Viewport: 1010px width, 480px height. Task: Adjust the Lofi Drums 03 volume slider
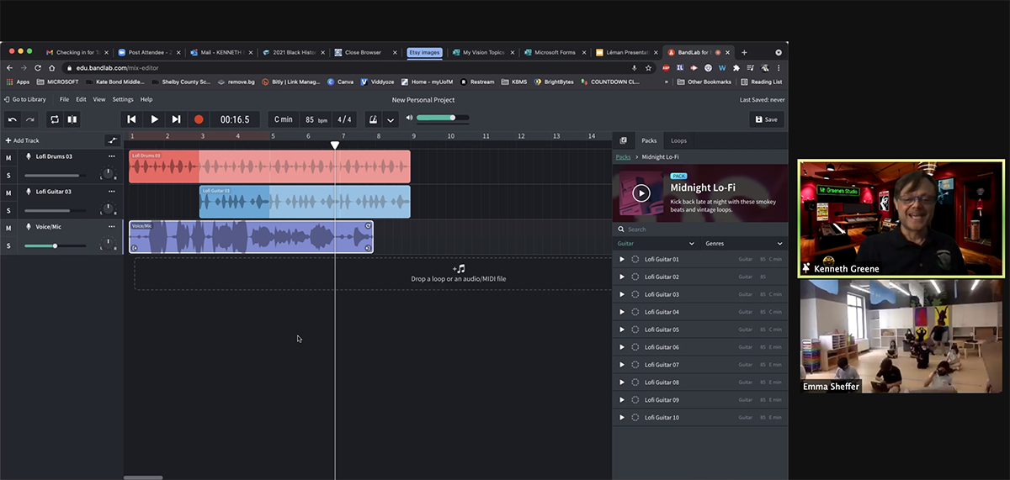point(55,175)
